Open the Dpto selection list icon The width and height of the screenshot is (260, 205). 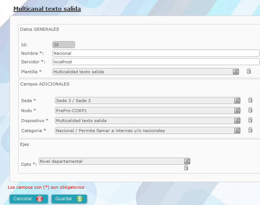187,161
